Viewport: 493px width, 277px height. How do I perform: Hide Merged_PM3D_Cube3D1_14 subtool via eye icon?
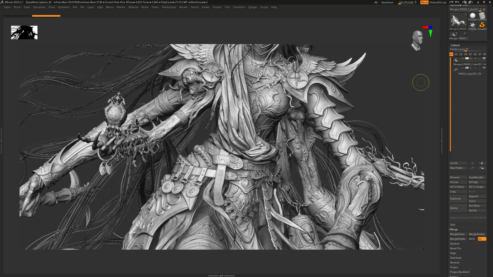tap(484, 58)
